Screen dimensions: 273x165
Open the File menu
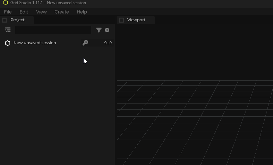(x=8, y=12)
